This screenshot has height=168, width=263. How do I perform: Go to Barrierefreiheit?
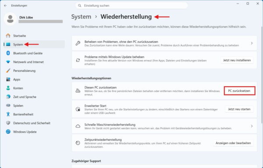pyautogui.click(x=34, y=114)
